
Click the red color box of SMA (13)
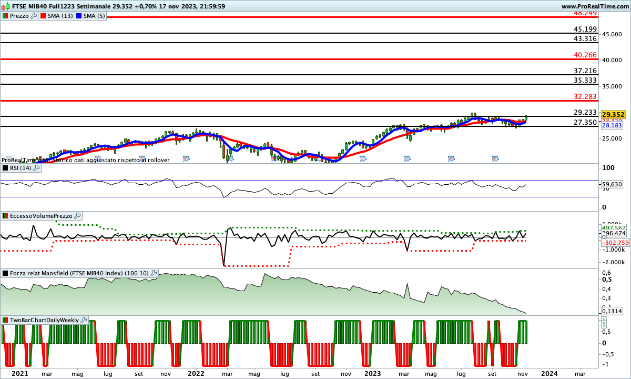[43, 16]
